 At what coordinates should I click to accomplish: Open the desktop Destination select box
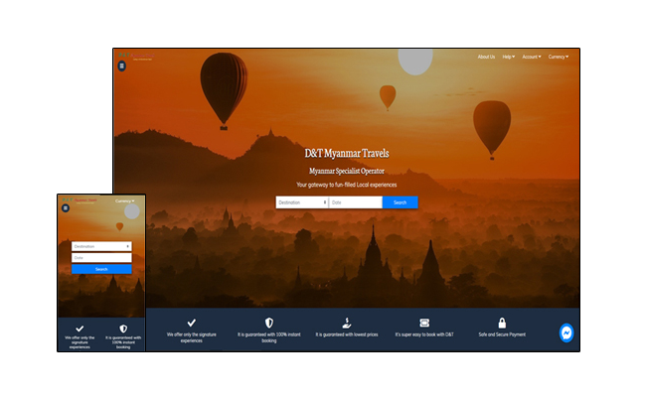[302, 202]
